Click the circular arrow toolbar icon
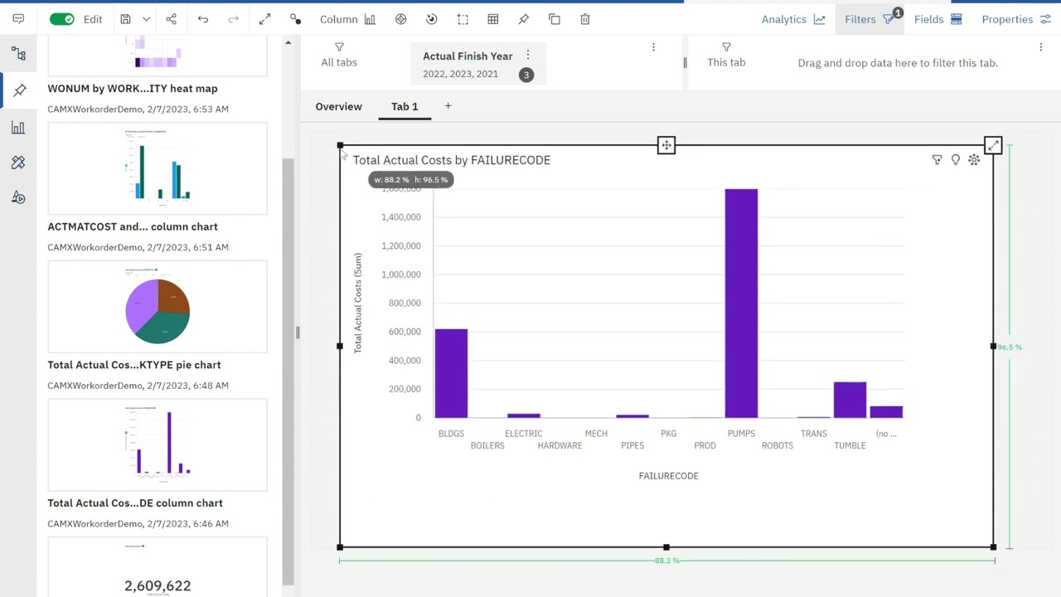The width and height of the screenshot is (1061, 597). 432,19
